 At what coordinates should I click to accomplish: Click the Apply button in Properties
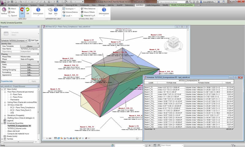tap(34, 81)
